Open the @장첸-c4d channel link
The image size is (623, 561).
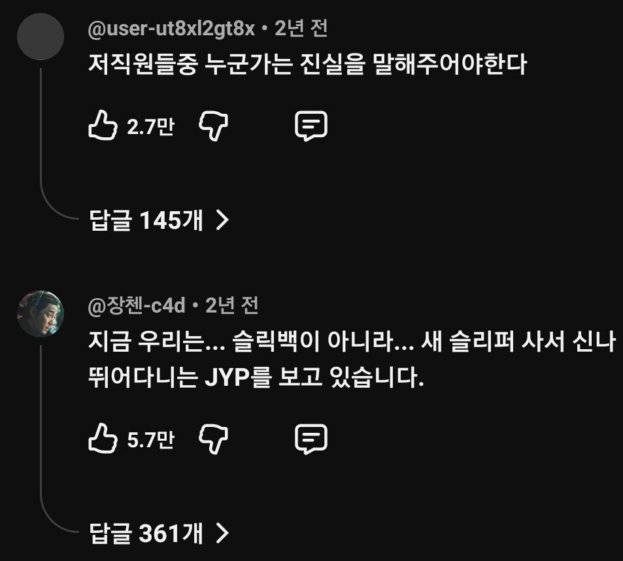coord(137,305)
